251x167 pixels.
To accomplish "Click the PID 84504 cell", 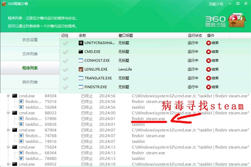I will click(x=50, y=96).
